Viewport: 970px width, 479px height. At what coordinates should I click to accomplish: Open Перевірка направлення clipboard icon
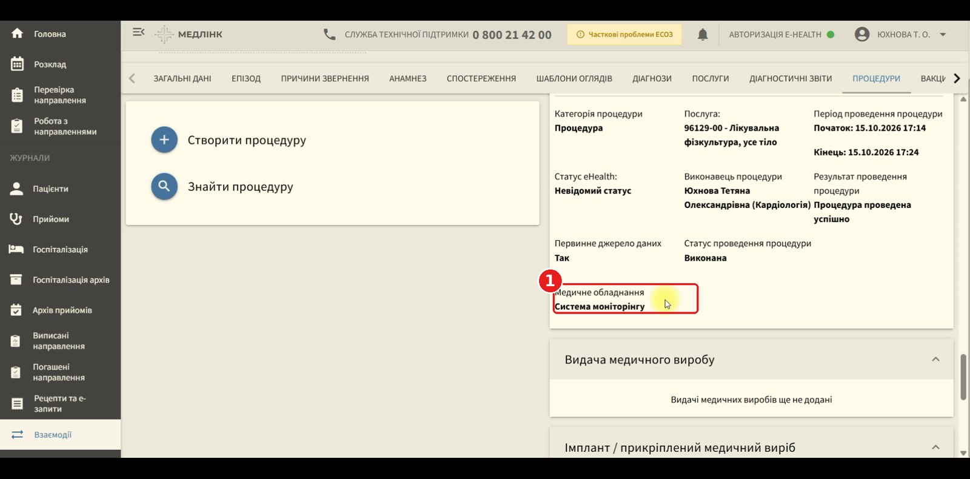(17, 95)
